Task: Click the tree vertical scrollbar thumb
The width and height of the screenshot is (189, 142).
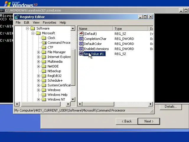Action: [x=73, y=68]
